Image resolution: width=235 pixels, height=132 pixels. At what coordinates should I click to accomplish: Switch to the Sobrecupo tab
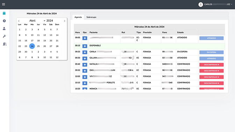91,17
